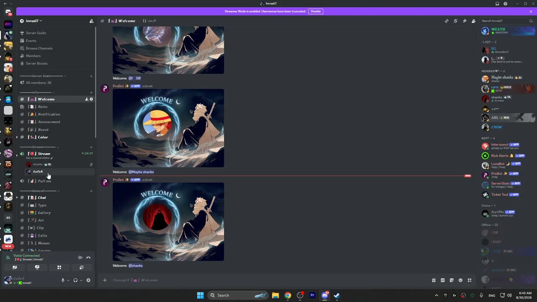Share your screen in voice channel
The height and width of the screenshot is (302, 537).
click(37, 267)
